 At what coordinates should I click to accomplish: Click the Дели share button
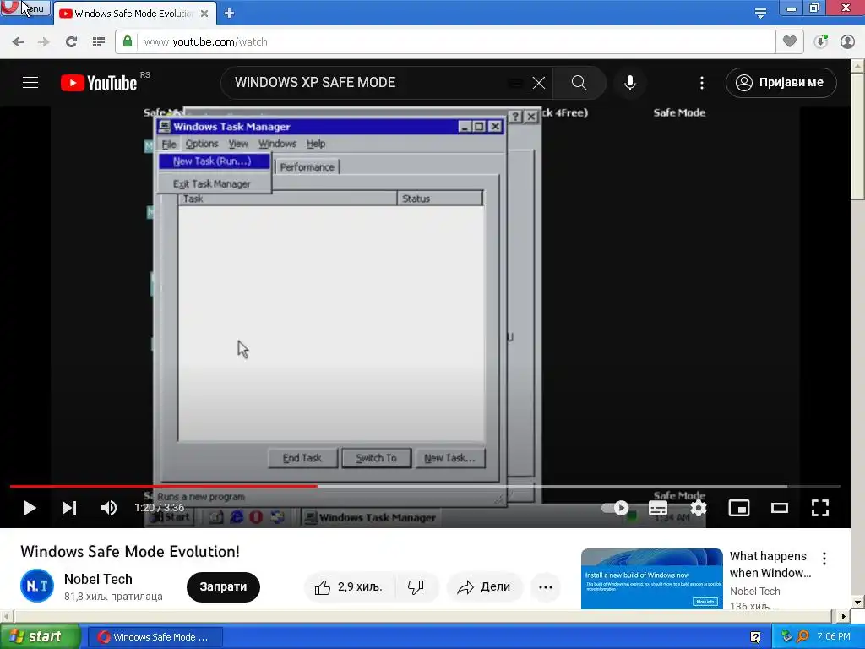click(484, 586)
